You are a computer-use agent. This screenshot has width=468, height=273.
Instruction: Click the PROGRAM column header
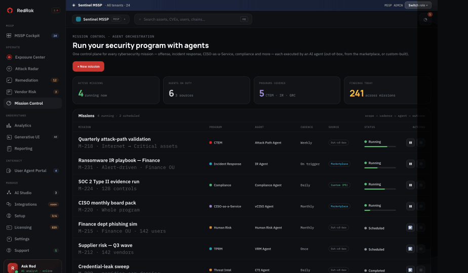point(215,127)
